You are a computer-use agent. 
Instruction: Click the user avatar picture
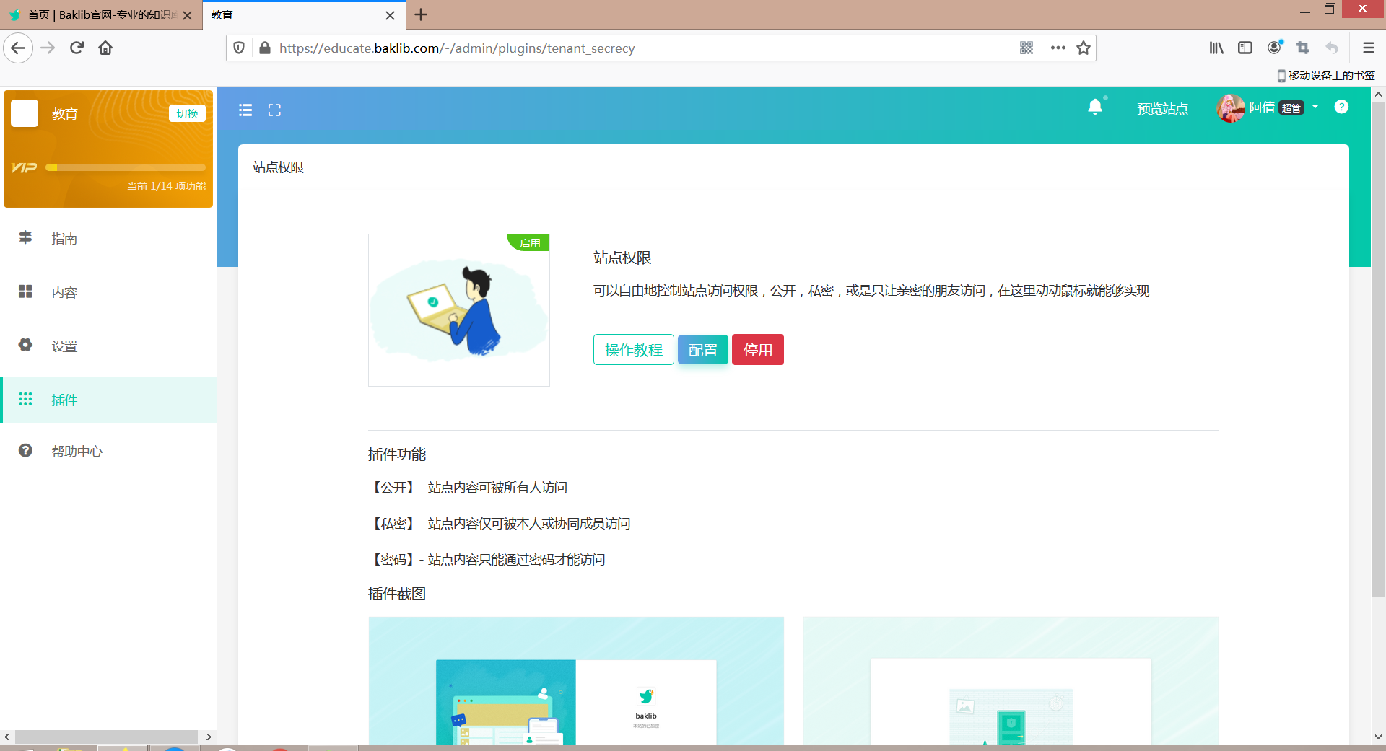tap(1231, 108)
